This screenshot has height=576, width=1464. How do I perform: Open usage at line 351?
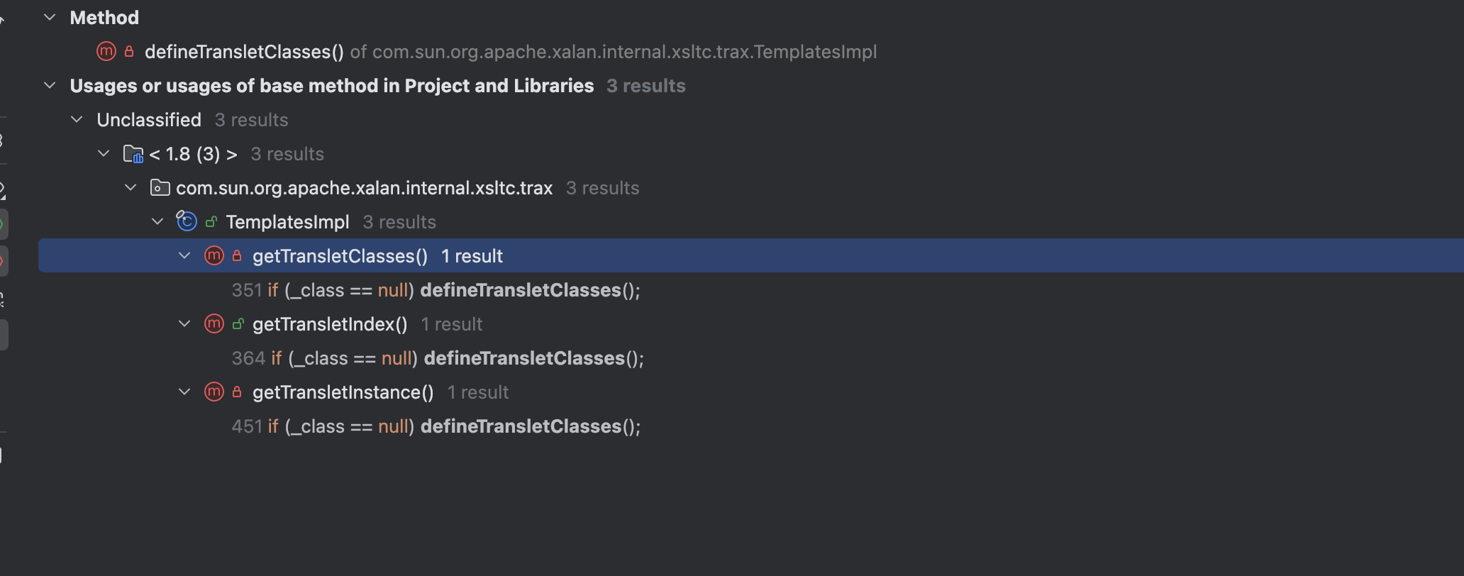click(x=436, y=290)
